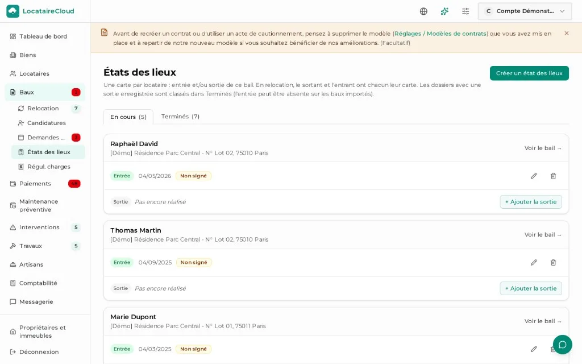Click the Tableau de bord grid icon
Image resolution: width=582 pixels, height=364 pixels.
click(13, 36)
